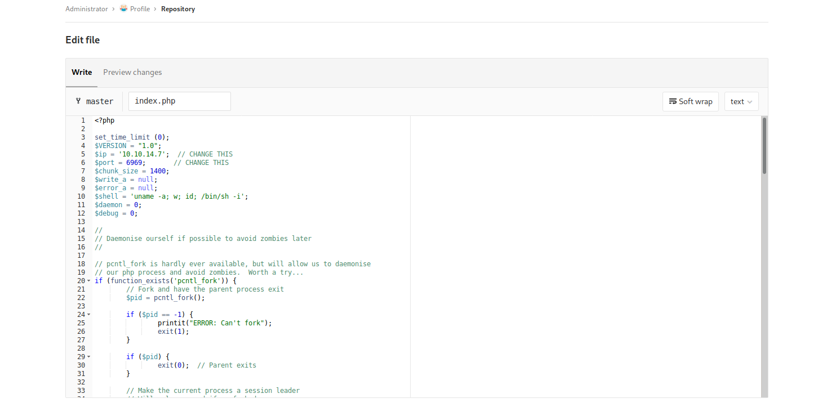This screenshot has height=407, width=827.
Task: Switch to the Preview changes tab
Action: pyautogui.click(x=132, y=72)
